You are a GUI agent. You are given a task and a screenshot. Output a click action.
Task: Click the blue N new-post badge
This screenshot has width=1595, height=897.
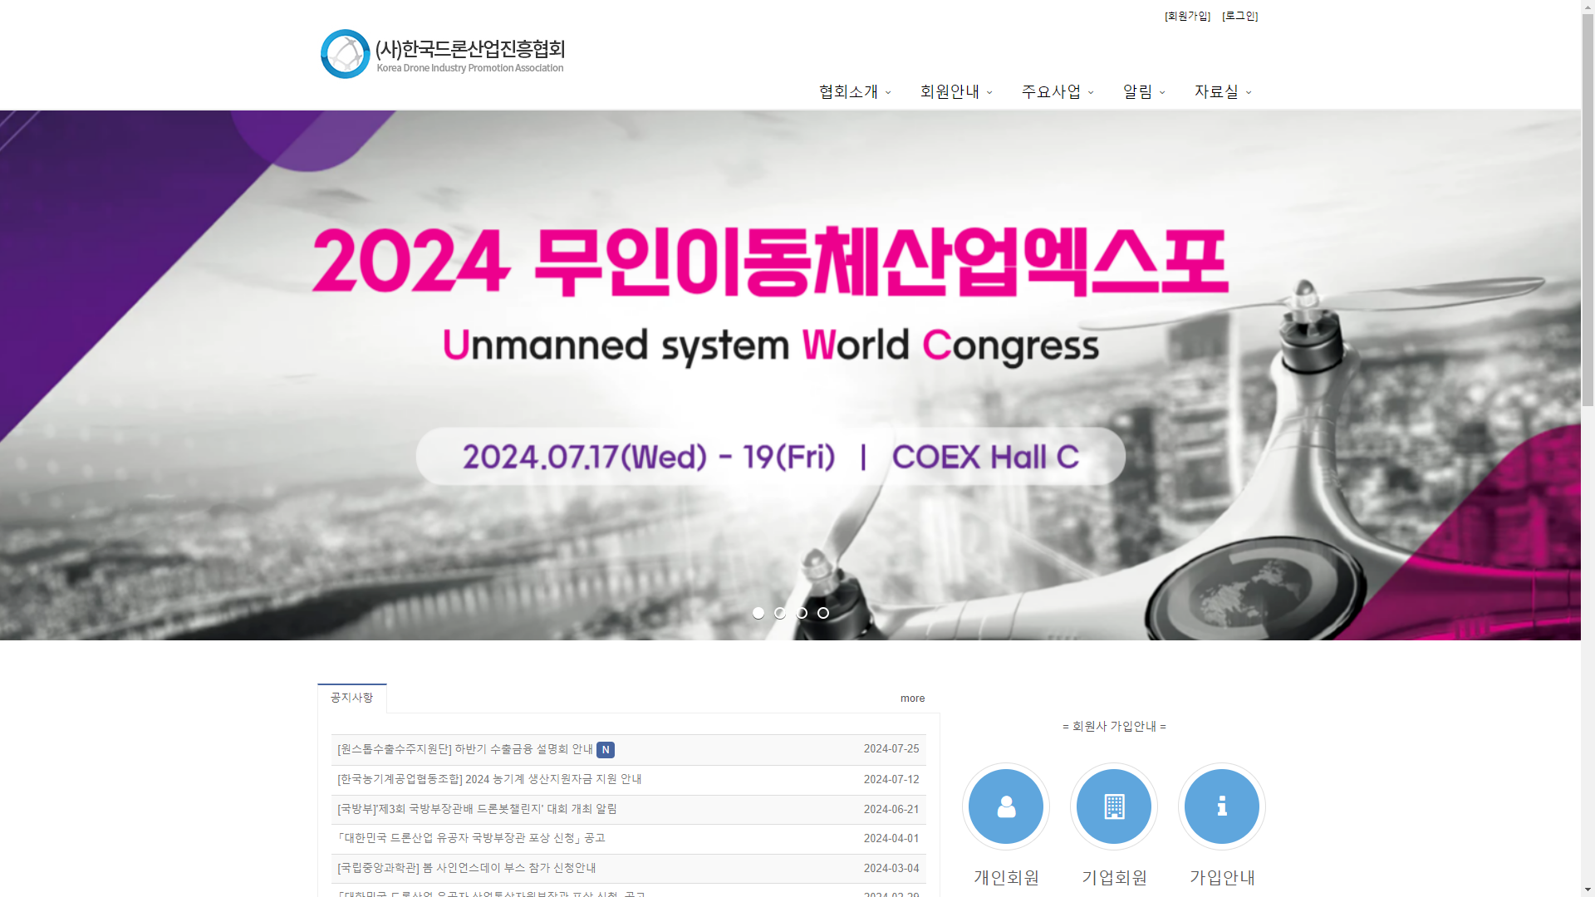click(606, 750)
